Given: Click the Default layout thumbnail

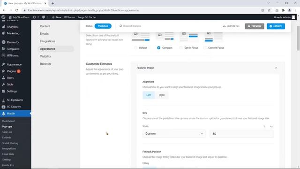Looking at the screenshot, I should pyautogui.click(x=141, y=37).
